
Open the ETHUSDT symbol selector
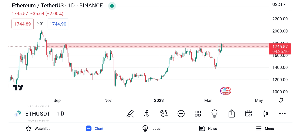(38, 114)
